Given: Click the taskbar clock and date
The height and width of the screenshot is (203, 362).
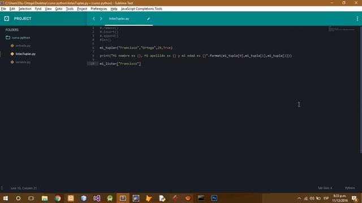Looking at the screenshot, I should click(x=340, y=198).
